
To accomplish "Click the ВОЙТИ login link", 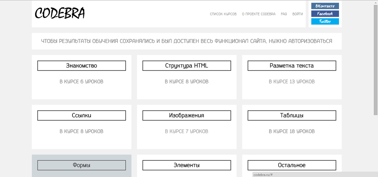I will pyautogui.click(x=298, y=14).
